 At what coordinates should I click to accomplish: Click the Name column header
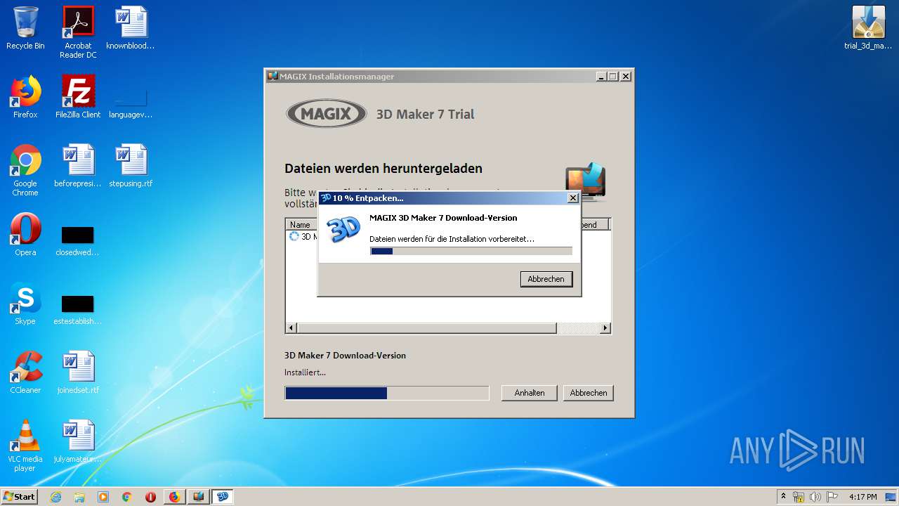301,224
